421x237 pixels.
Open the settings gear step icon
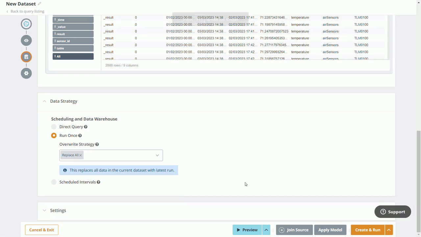(26, 73)
